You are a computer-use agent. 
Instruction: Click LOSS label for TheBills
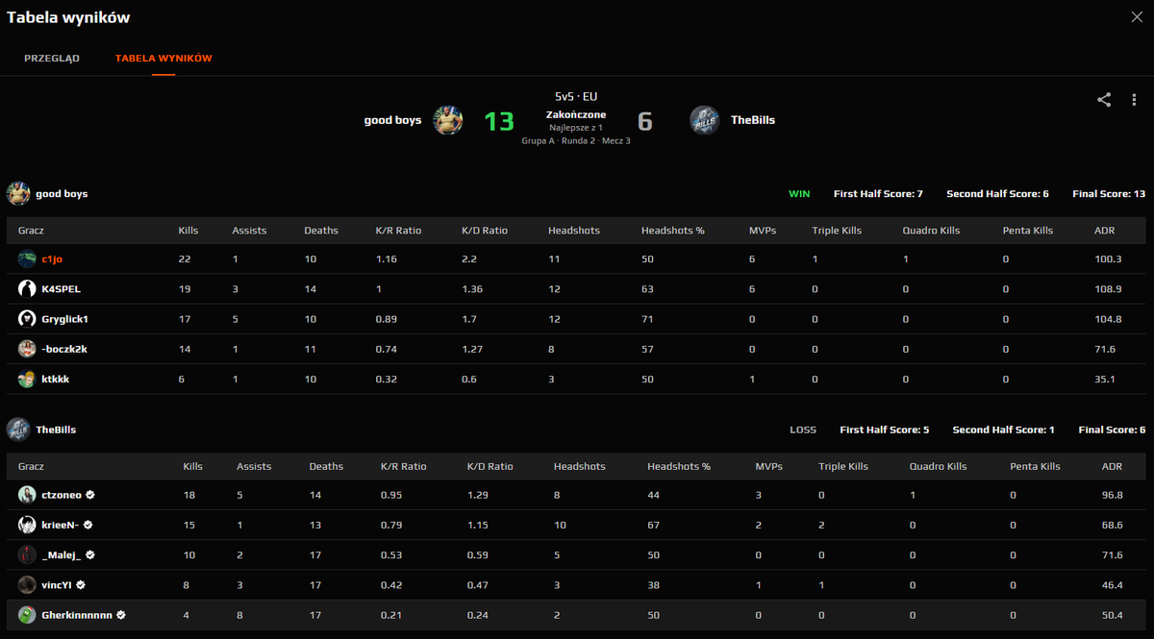pyautogui.click(x=803, y=430)
